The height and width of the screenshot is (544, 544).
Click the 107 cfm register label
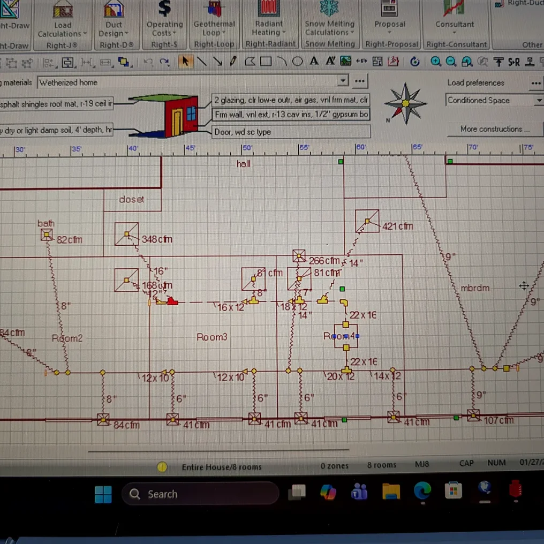point(498,420)
